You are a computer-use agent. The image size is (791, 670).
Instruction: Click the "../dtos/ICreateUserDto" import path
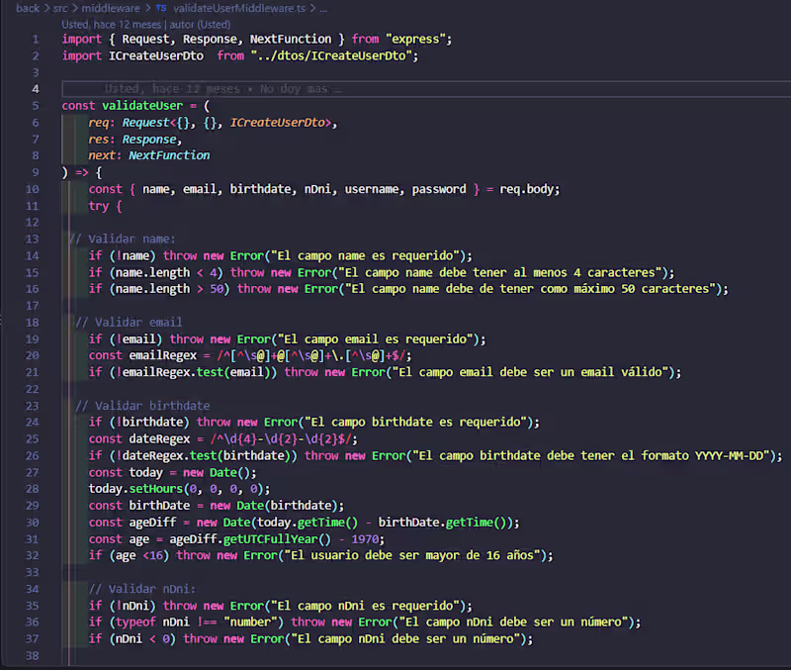pos(331,56)
